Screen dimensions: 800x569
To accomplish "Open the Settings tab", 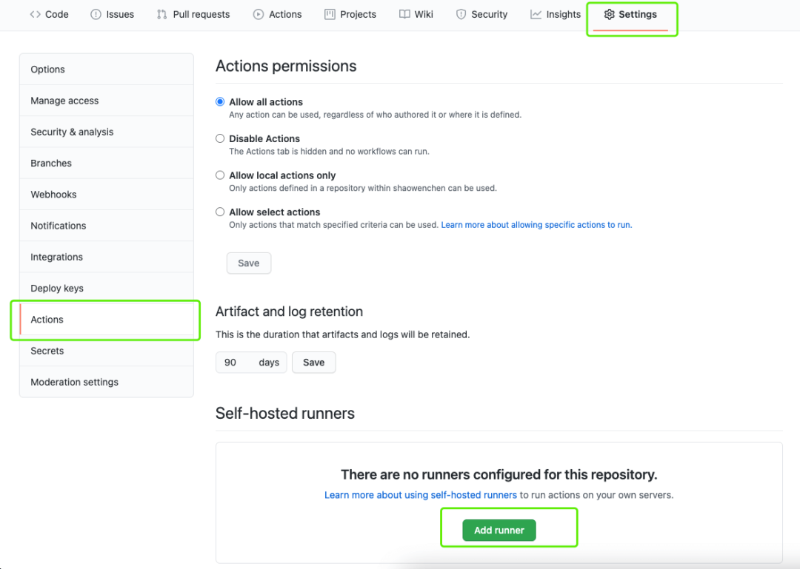I will (630, 14).
